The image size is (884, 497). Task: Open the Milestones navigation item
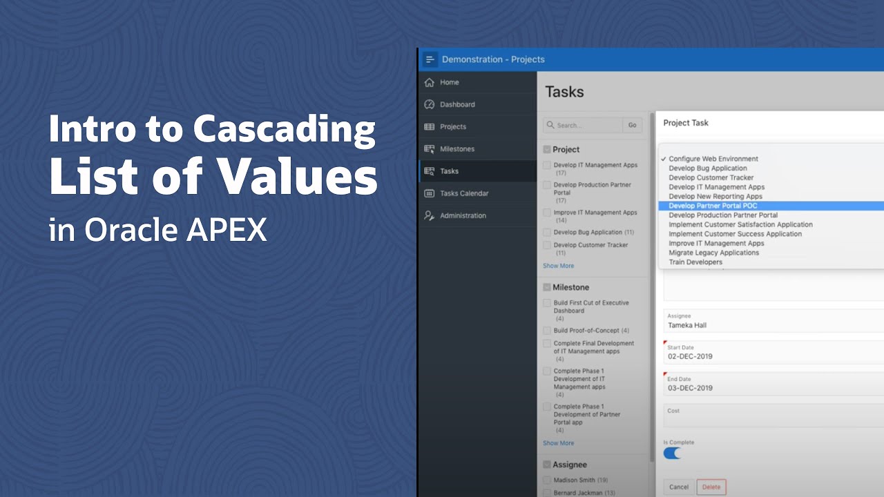point(477,148)
